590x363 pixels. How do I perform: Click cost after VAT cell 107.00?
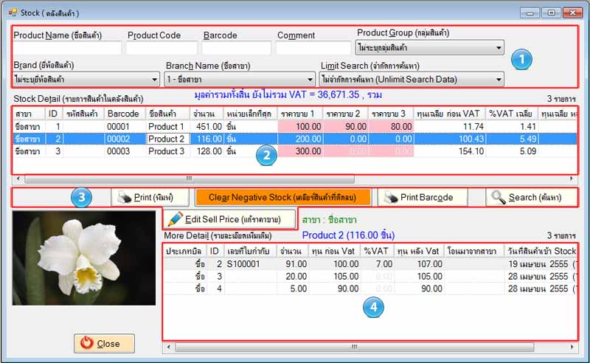click(x=429, y=264)
